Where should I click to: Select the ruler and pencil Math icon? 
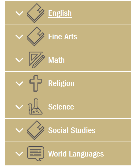(37, 60)
